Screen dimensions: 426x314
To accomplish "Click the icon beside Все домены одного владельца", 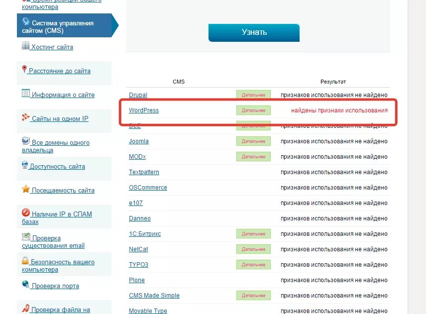I will pos(25,141).
